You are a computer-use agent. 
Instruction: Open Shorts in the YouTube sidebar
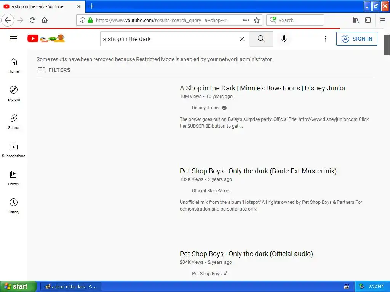tap(13, 122)
